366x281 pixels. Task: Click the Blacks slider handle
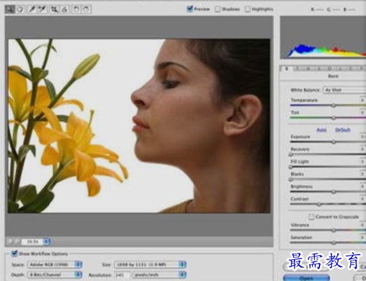(291, 179)
